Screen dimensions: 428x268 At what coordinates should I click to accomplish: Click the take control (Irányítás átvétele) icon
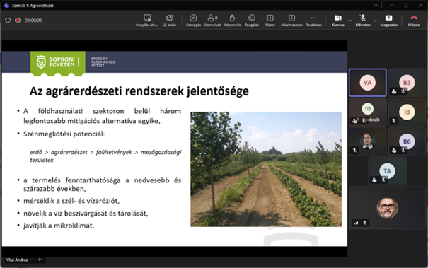pos(147,18)
